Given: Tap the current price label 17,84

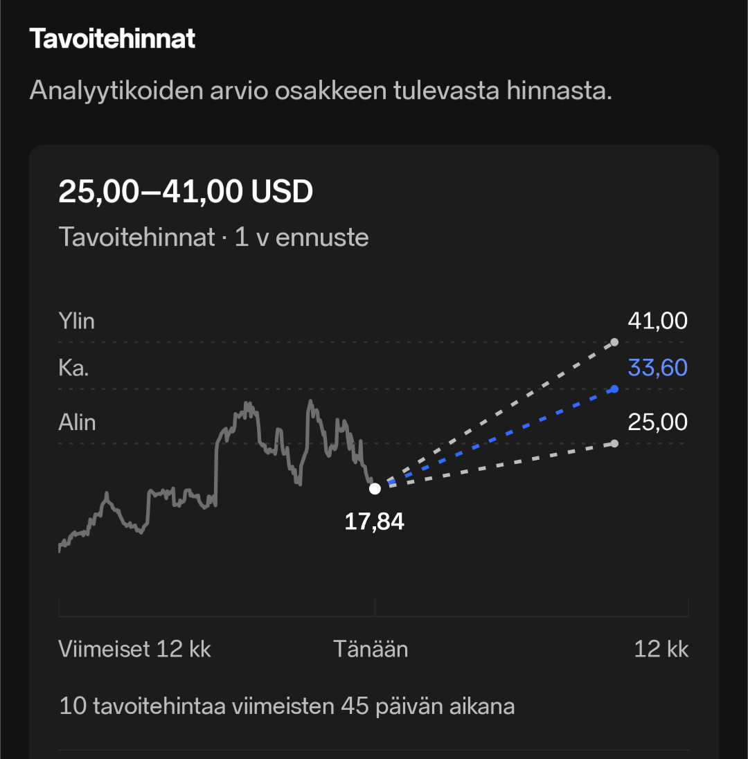Looking at the screenshot, I should pos(374,521).
